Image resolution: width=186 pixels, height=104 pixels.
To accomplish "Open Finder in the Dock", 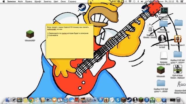I will [x=8, y=100].
